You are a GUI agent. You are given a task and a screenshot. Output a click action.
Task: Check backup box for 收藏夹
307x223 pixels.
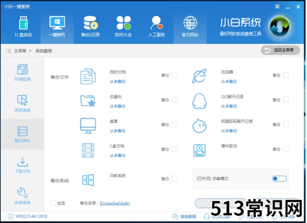click(174, 100)
